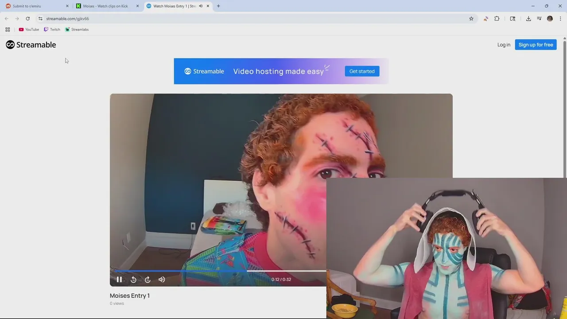View site information icon in address bar
Viewport: 567px width, 319px height.
pyautogui.click(x=40, y=19)
